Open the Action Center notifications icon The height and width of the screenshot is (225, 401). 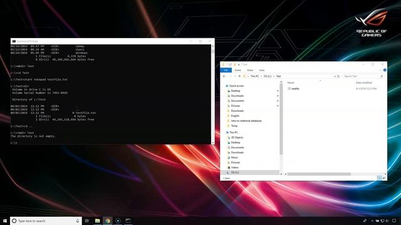(394, 221)
